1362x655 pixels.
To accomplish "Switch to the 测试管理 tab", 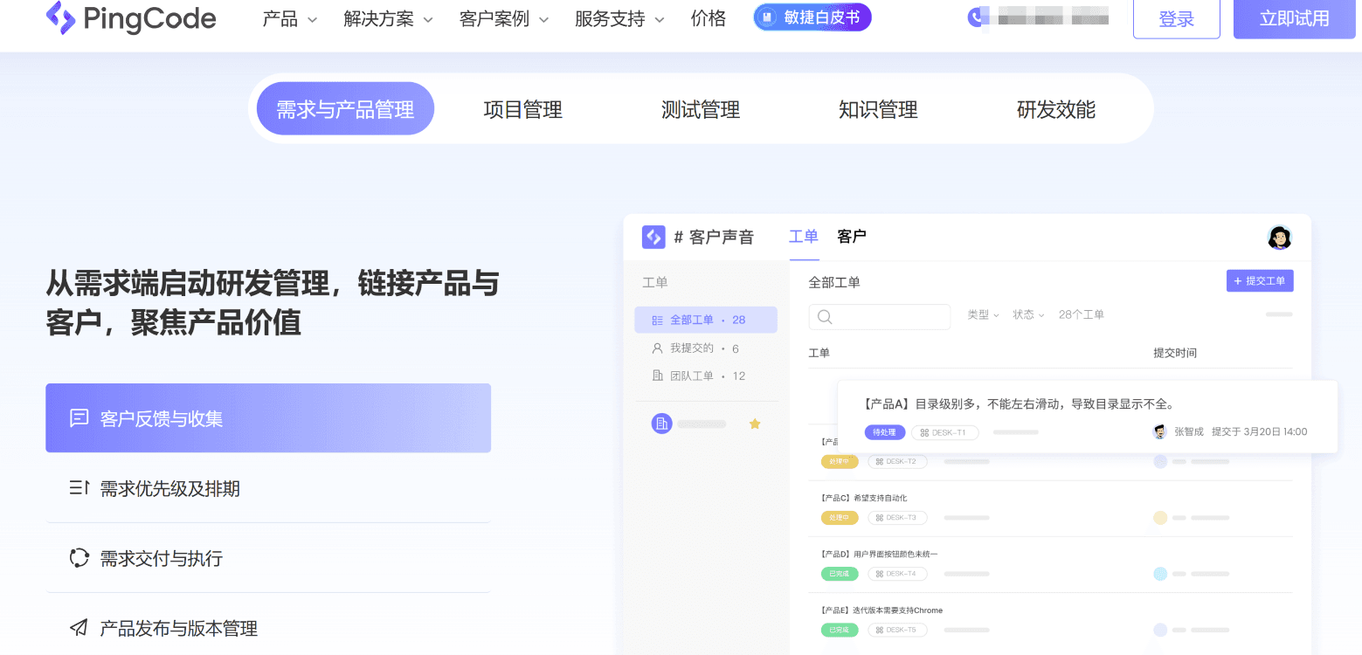I will tap(701, 109).
